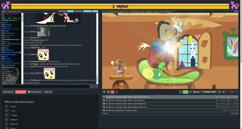Click the green 1.00 volume level indicator
Viewport: 242px width, 129px height.
(x=185, y=92)
